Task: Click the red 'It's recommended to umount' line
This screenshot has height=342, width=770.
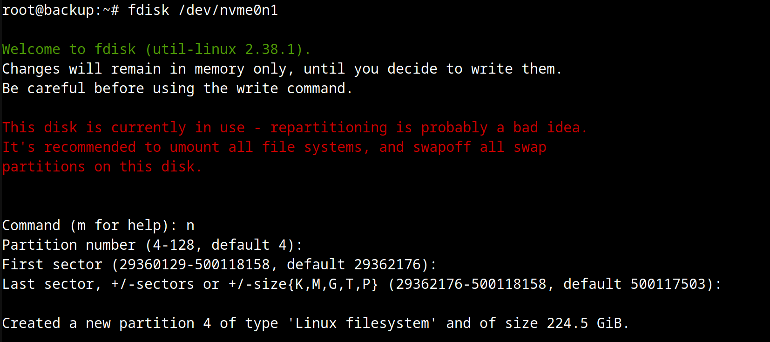Action: coord(275,147)
